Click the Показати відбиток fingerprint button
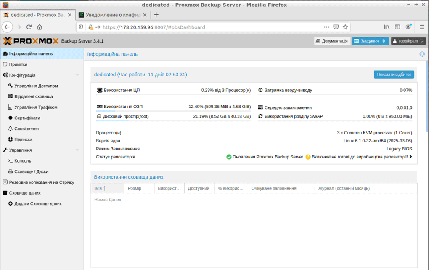429x270 pixels. 394,74
